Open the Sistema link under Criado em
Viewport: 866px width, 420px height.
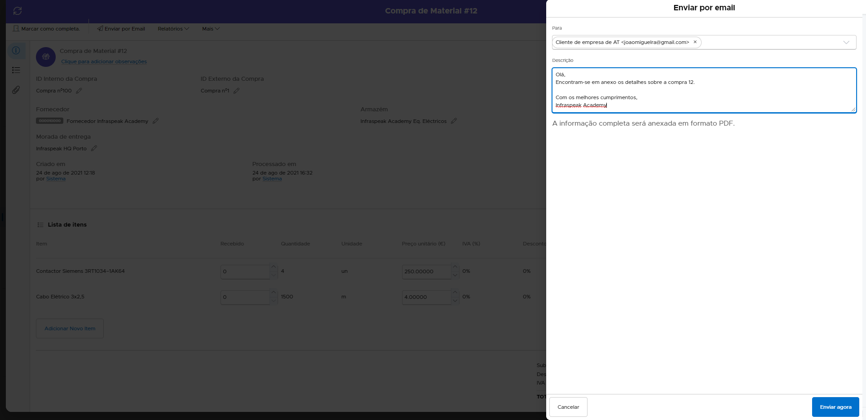point(56,179)
